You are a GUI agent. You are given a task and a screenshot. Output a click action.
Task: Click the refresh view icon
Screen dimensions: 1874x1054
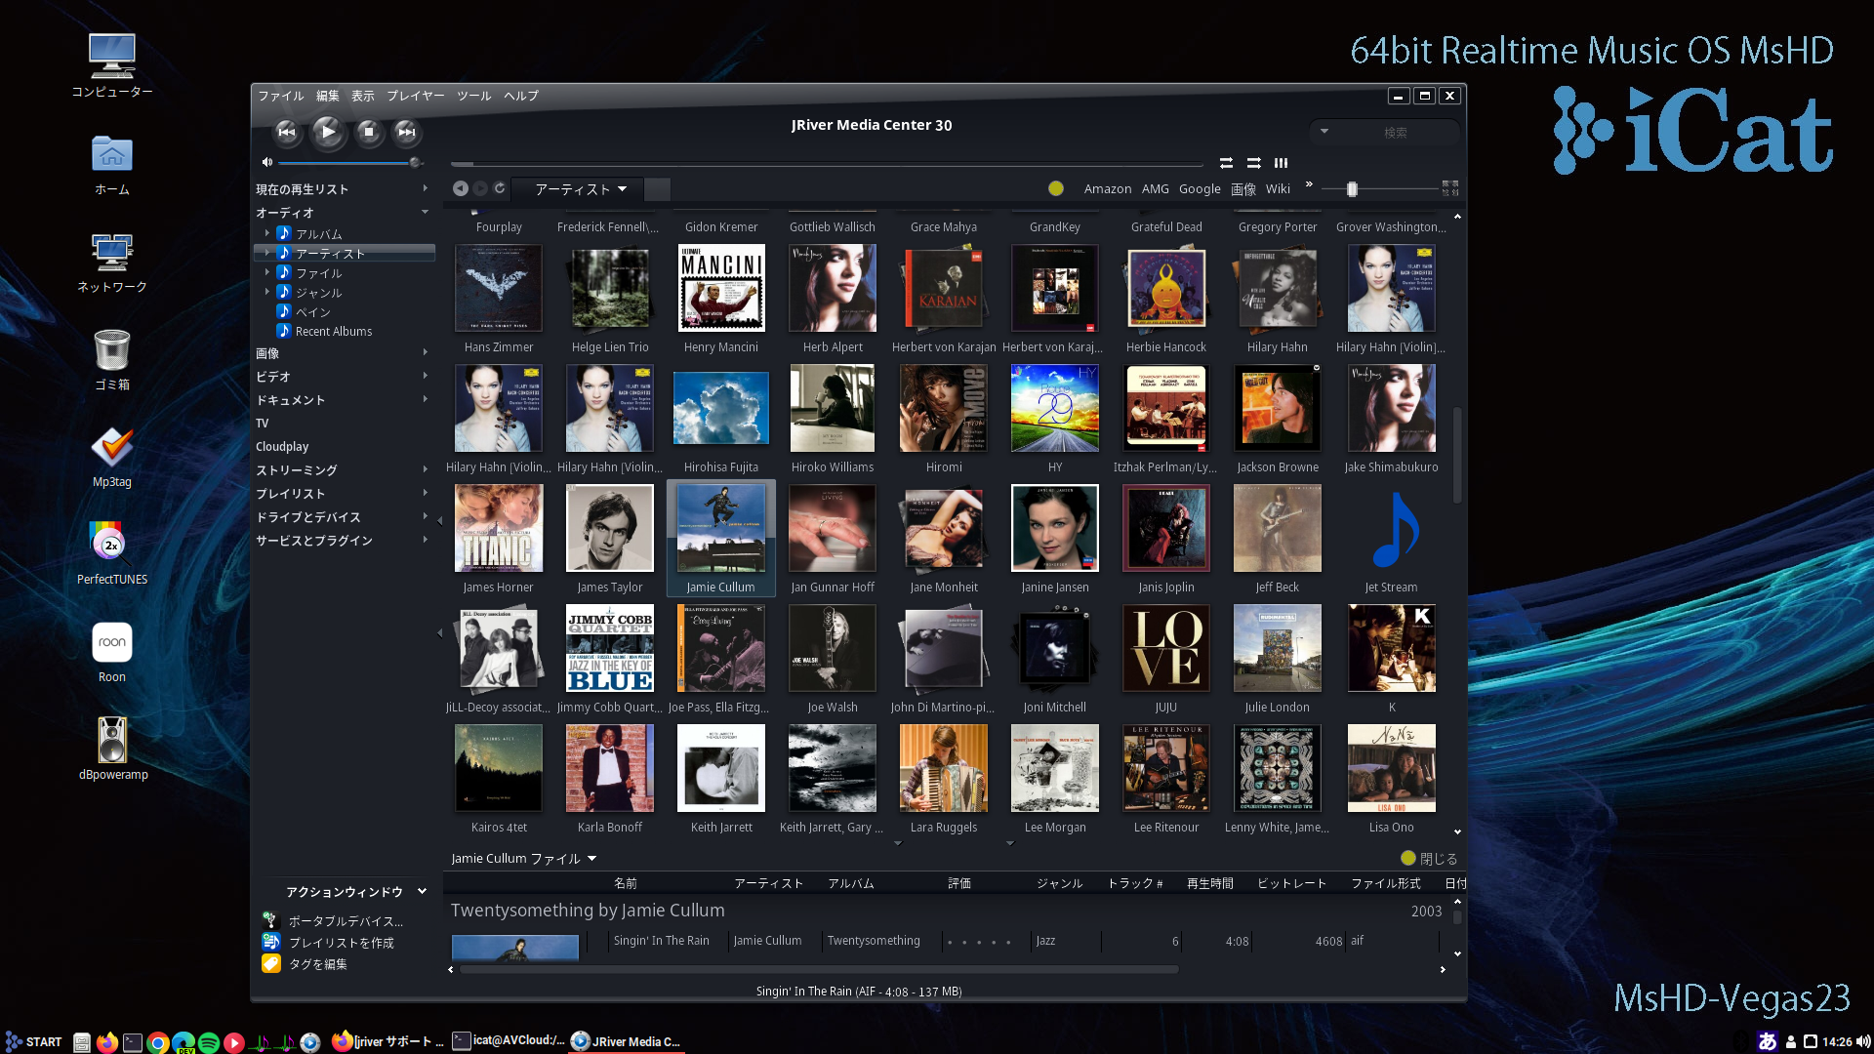pyautogui.click(x=500, y=188)
